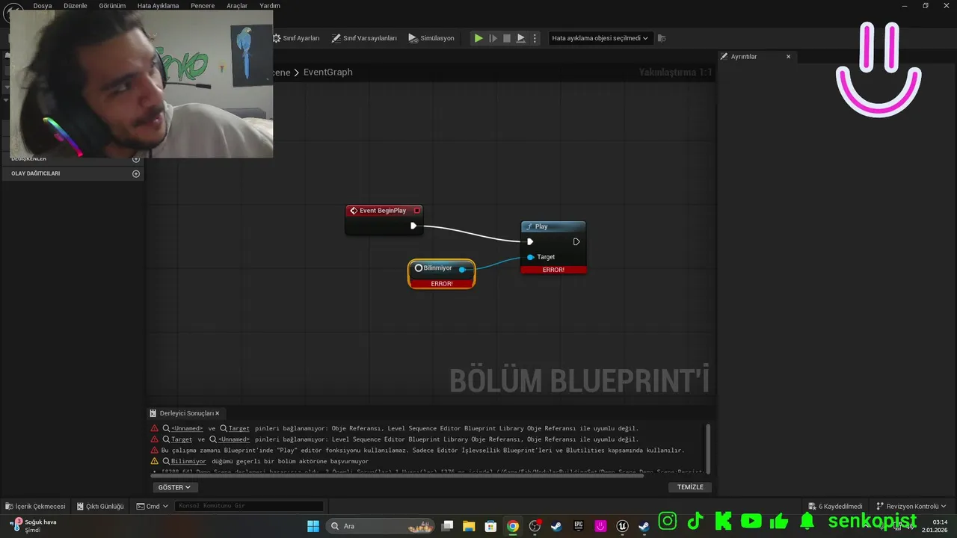957x538 pixels.
Task: Click the EventGraph breadcrumb
Action: (327, 72)
